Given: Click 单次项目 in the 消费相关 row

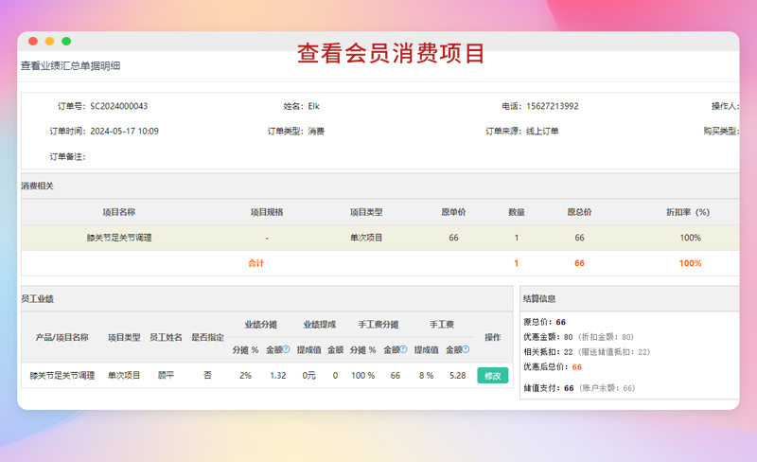Looking at the screenshot, I should [x=366, y=238].
